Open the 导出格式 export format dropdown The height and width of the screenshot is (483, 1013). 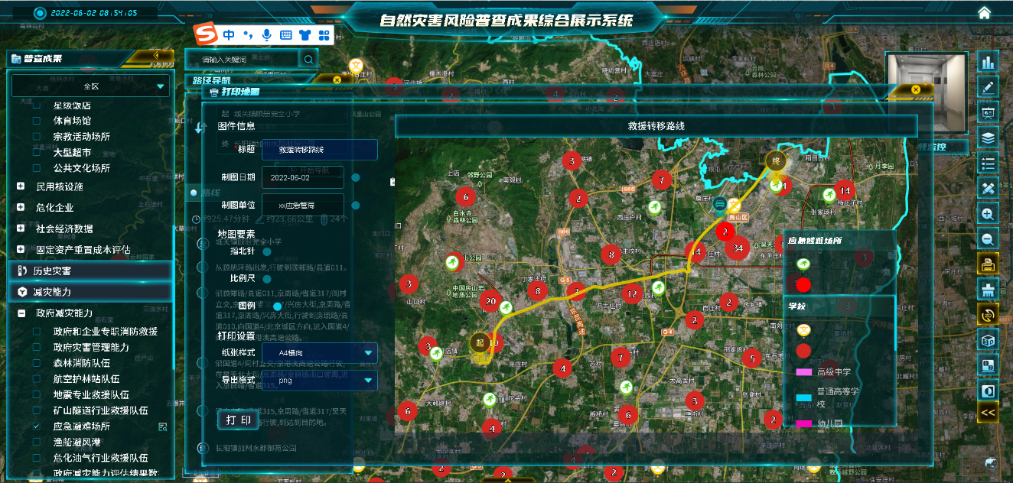click(x=319, y=381)
